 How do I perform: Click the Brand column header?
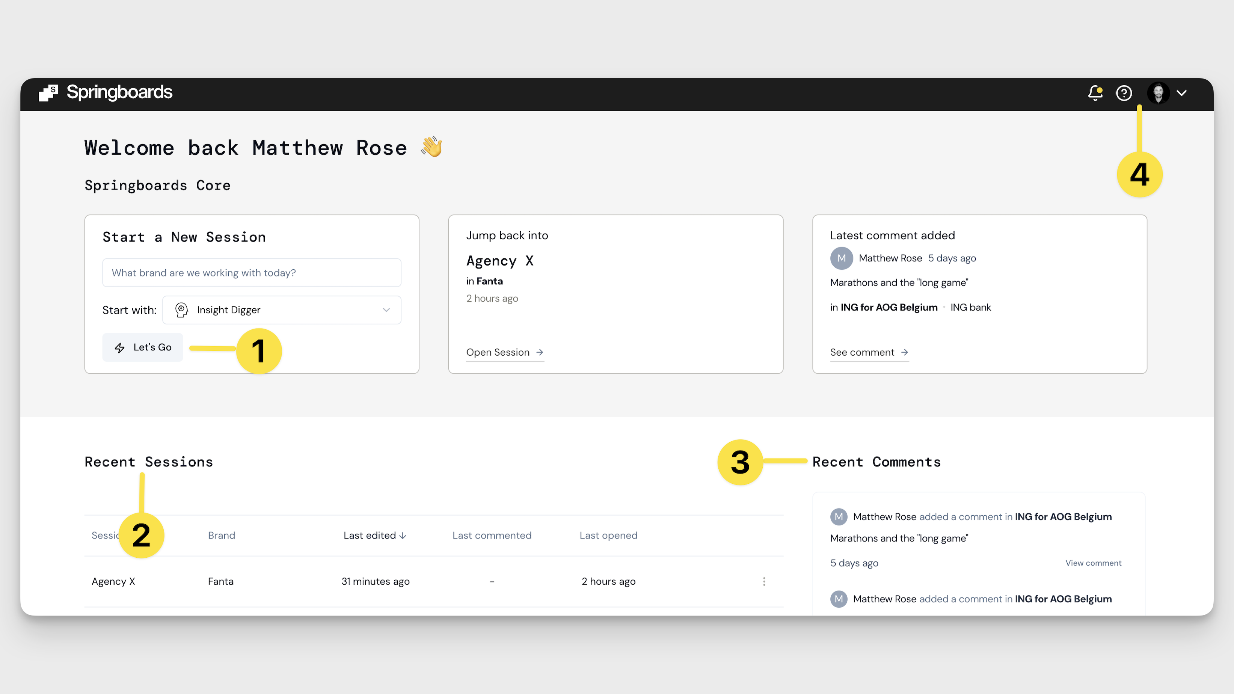221,536
